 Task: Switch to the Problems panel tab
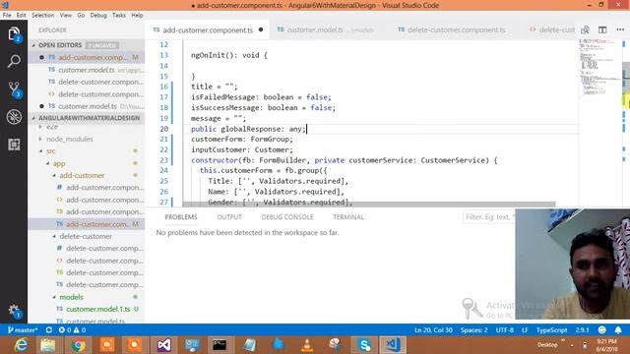coord(181,216)
